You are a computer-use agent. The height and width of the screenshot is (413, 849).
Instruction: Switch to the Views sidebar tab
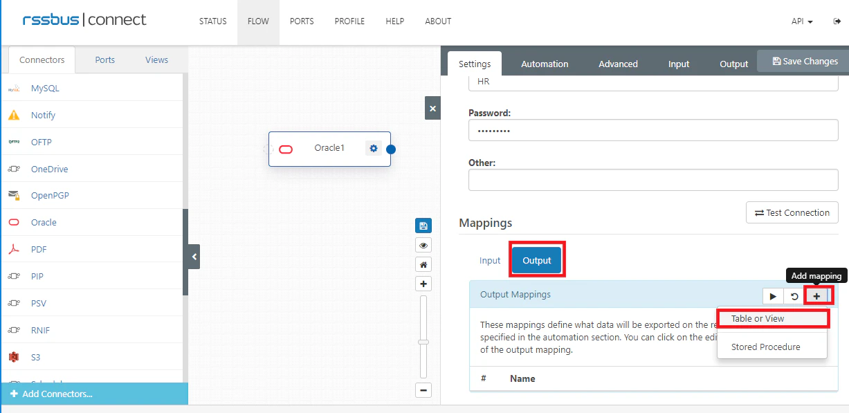(156, 60)
